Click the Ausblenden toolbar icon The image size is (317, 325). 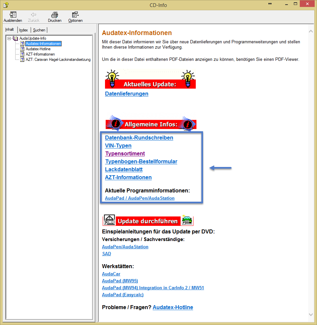[x=13, y=15]
